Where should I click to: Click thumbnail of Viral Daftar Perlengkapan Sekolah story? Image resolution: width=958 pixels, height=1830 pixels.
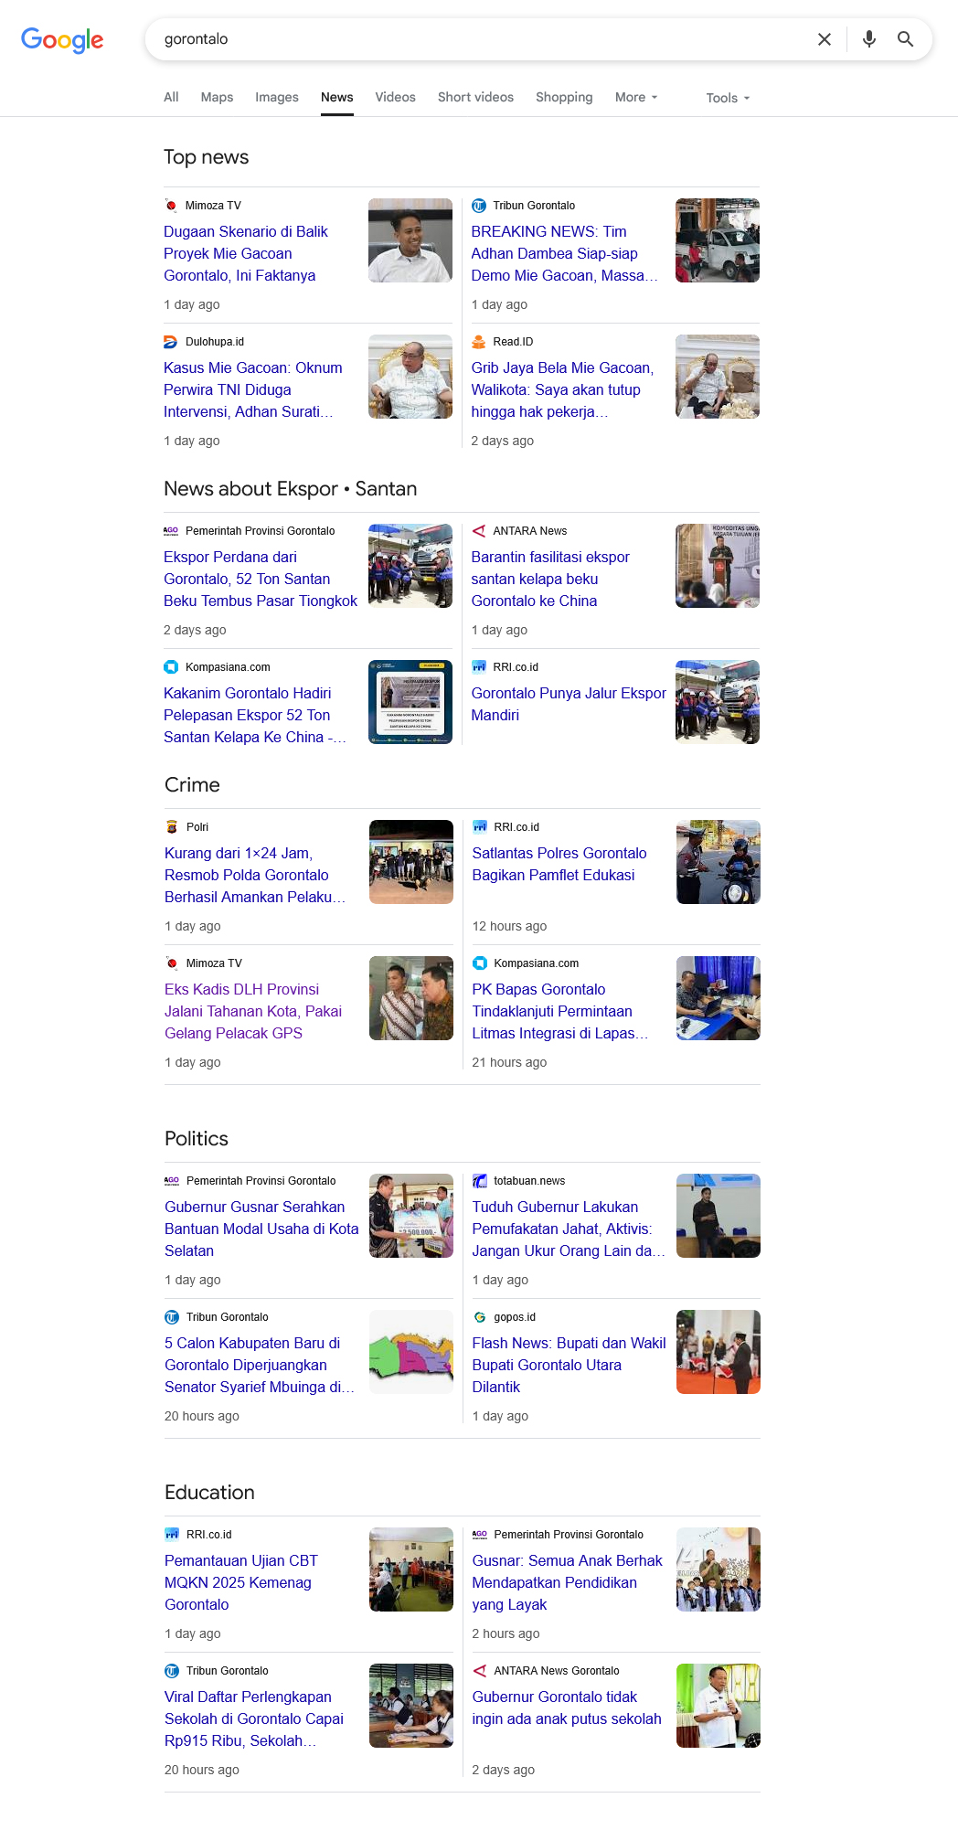tap(411, 1706)
